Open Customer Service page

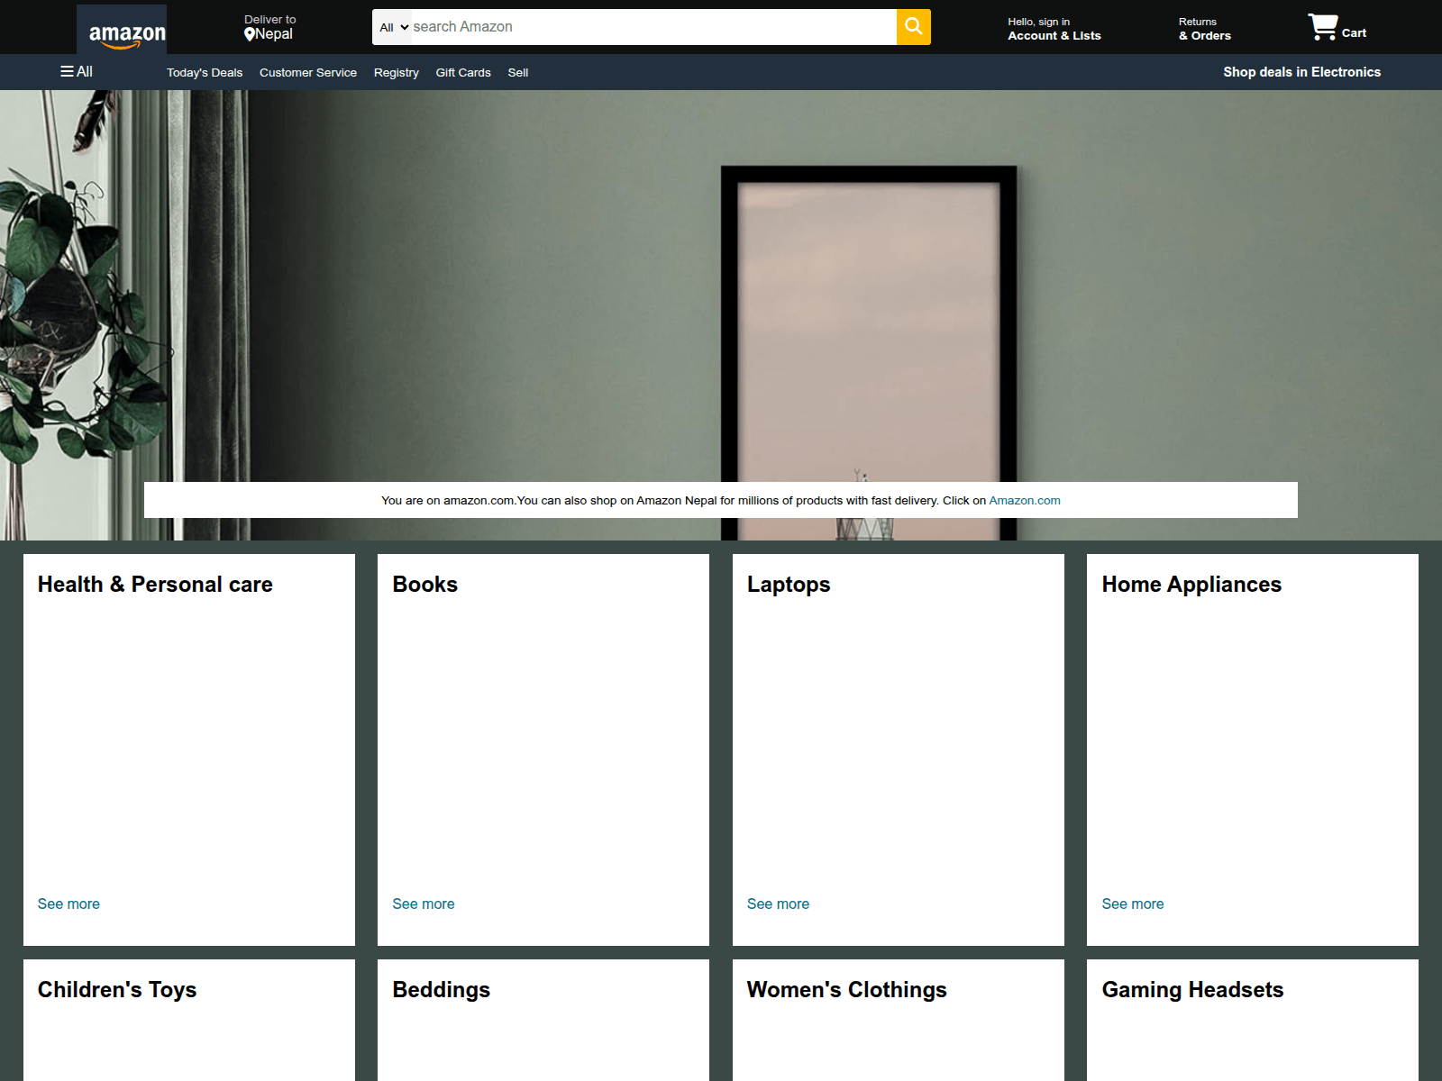pos(308,73)
